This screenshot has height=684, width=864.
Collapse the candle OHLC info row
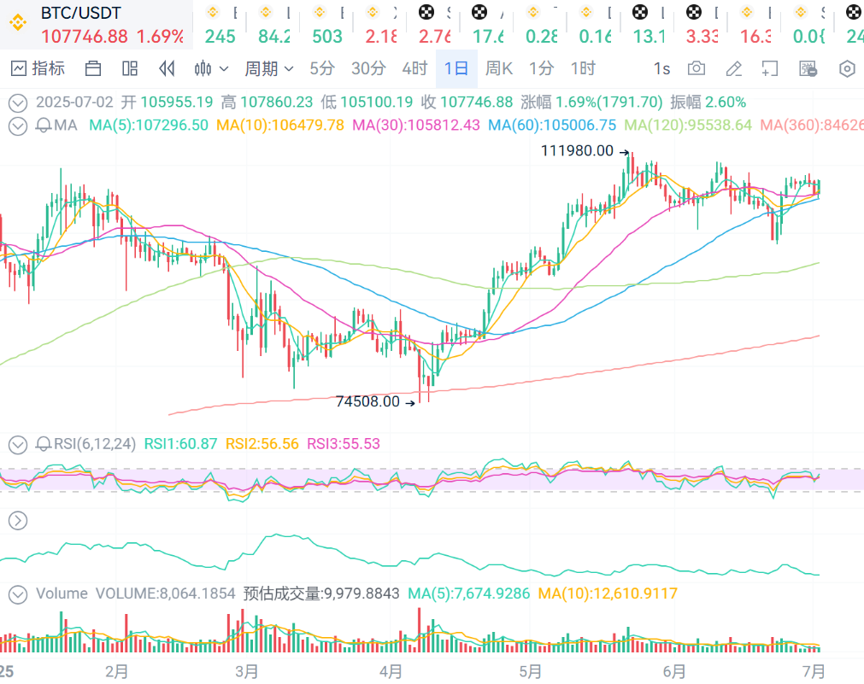(18, 102)
